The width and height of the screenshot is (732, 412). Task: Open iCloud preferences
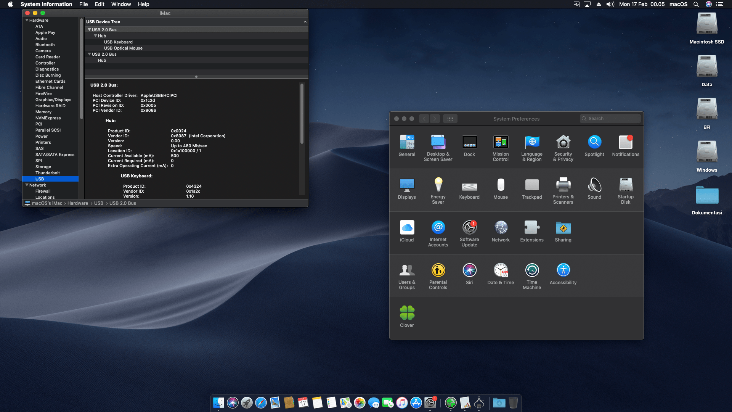click(407, 231)
